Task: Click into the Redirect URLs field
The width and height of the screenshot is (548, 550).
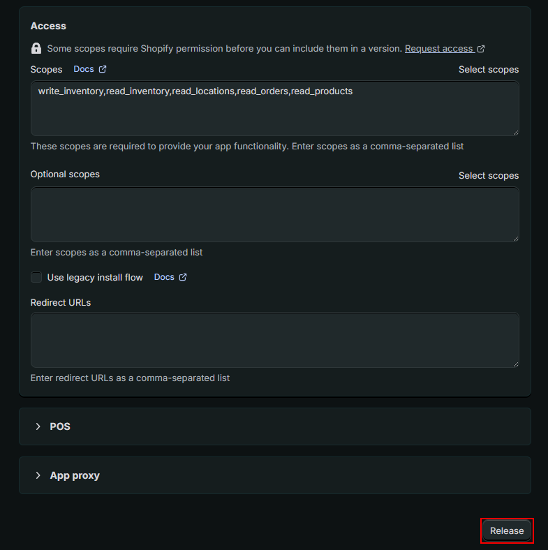Action: click(274, 340)
